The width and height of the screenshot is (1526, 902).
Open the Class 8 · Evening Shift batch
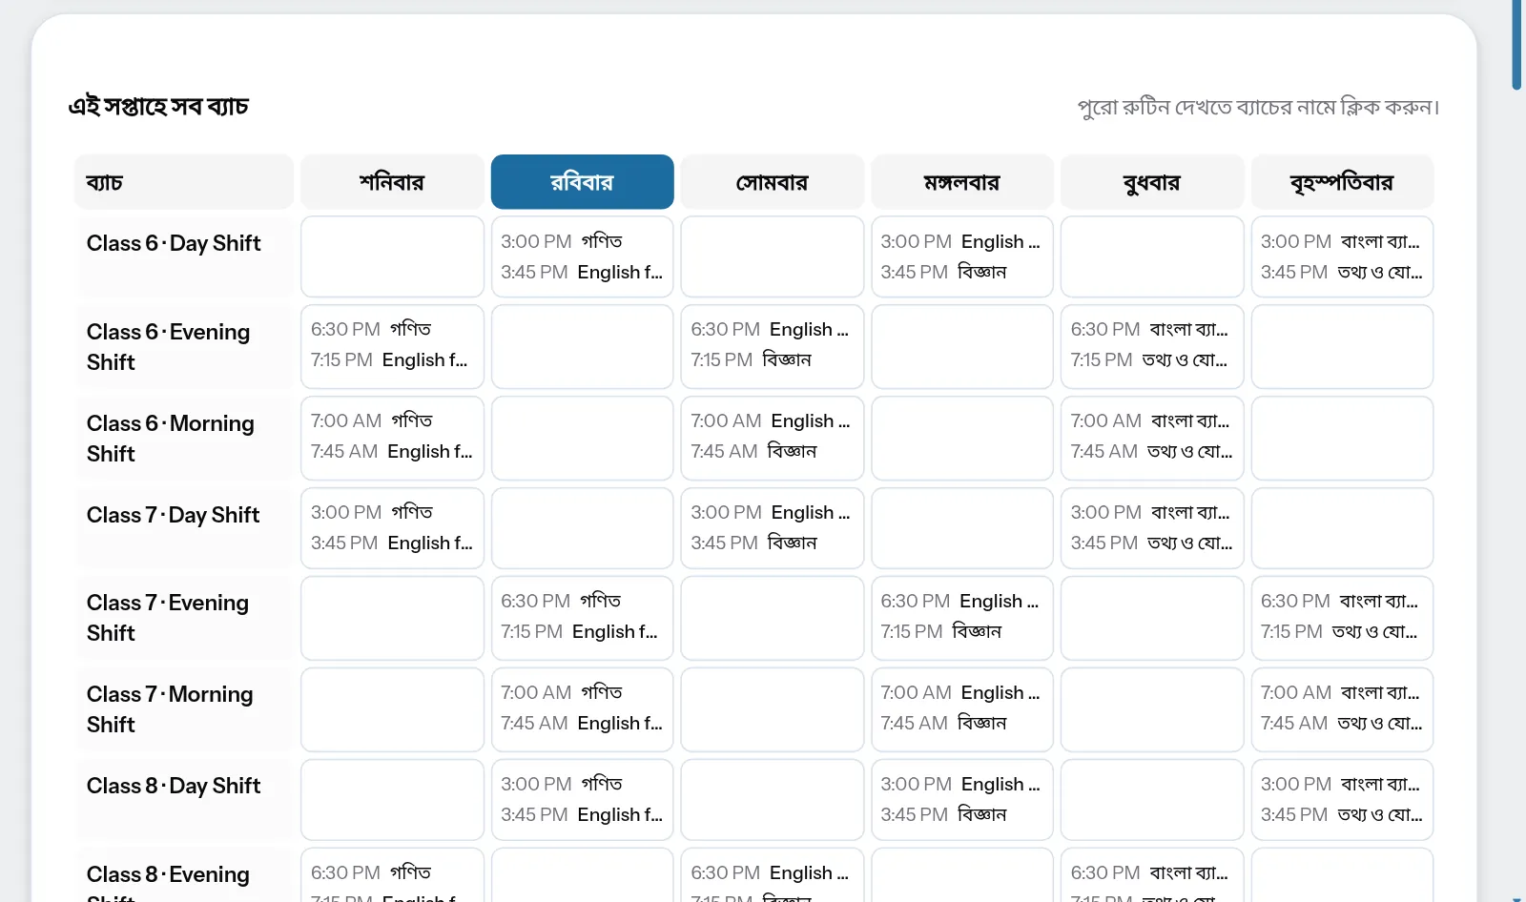[169, 881]
